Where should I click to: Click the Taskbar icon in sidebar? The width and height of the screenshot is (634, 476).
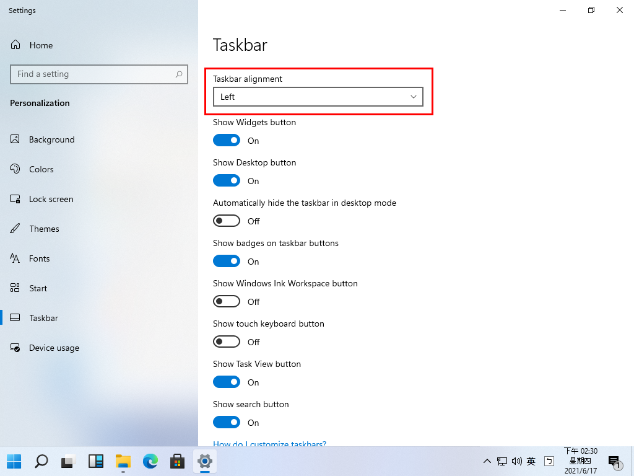click(x=15, y=317)
